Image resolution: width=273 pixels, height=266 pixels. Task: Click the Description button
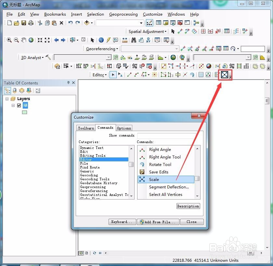(x=188, y=206)
